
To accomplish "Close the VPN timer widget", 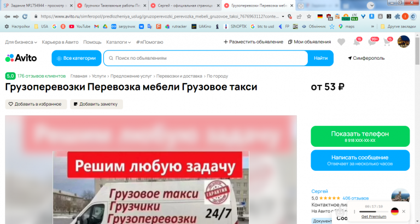I will pos(404,211).
